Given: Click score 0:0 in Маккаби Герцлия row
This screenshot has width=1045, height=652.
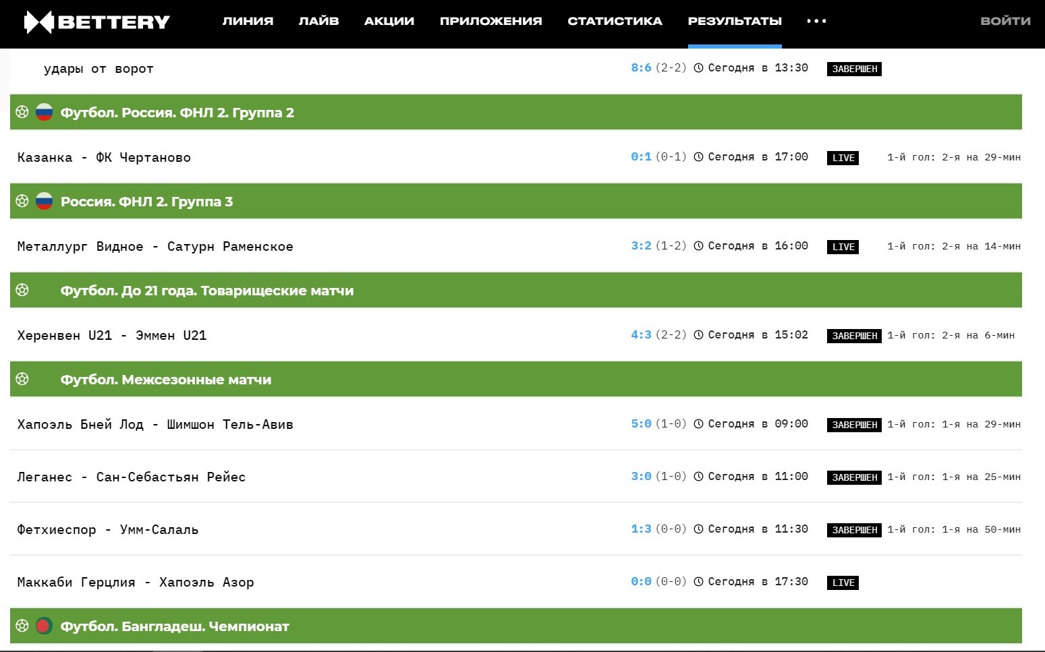Looking at the screenshot, I should (x=641, y=581).
